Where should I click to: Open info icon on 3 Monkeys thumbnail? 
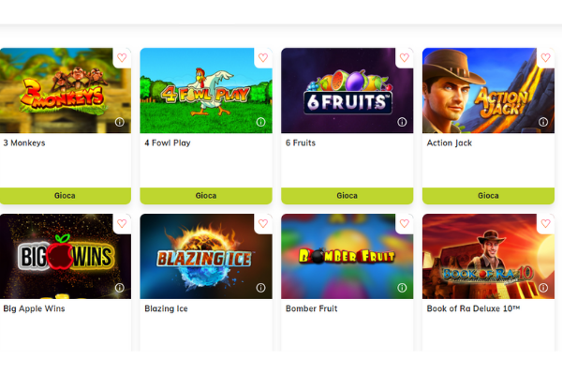[x=120, y=122]
